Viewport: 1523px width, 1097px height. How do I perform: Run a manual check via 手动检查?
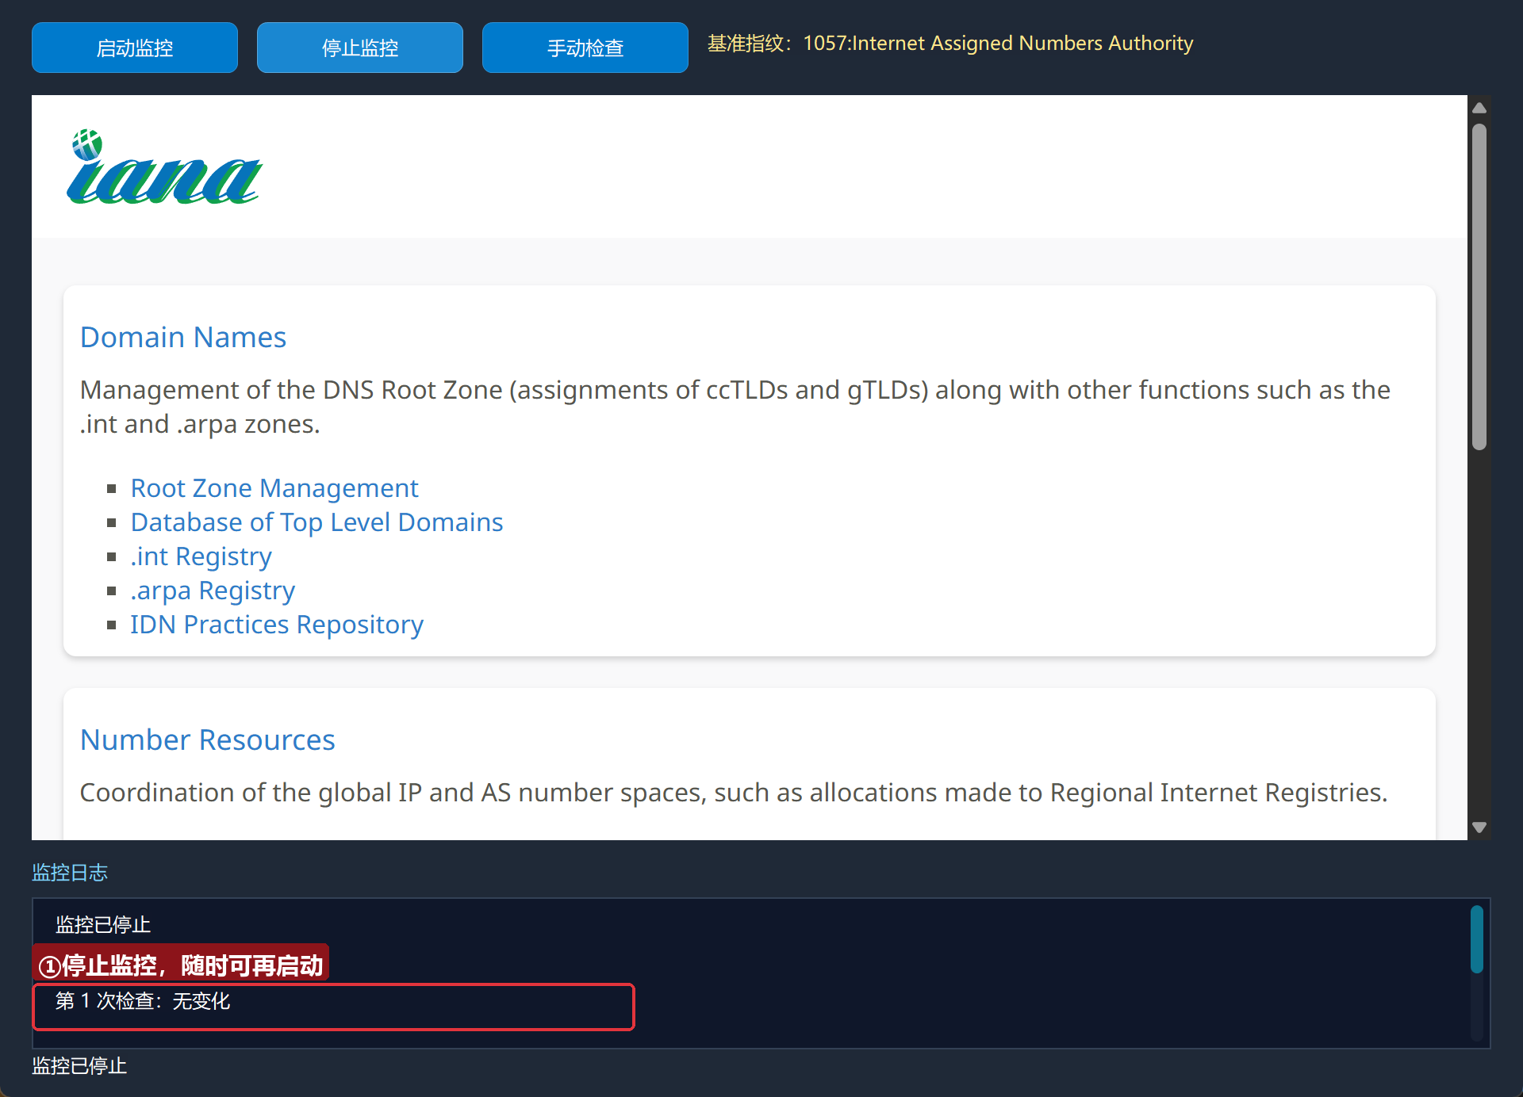(x=585, y=48)
